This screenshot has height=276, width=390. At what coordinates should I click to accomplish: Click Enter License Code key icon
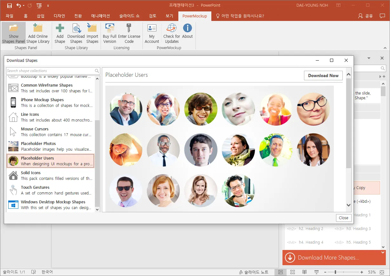pos(129,33)
